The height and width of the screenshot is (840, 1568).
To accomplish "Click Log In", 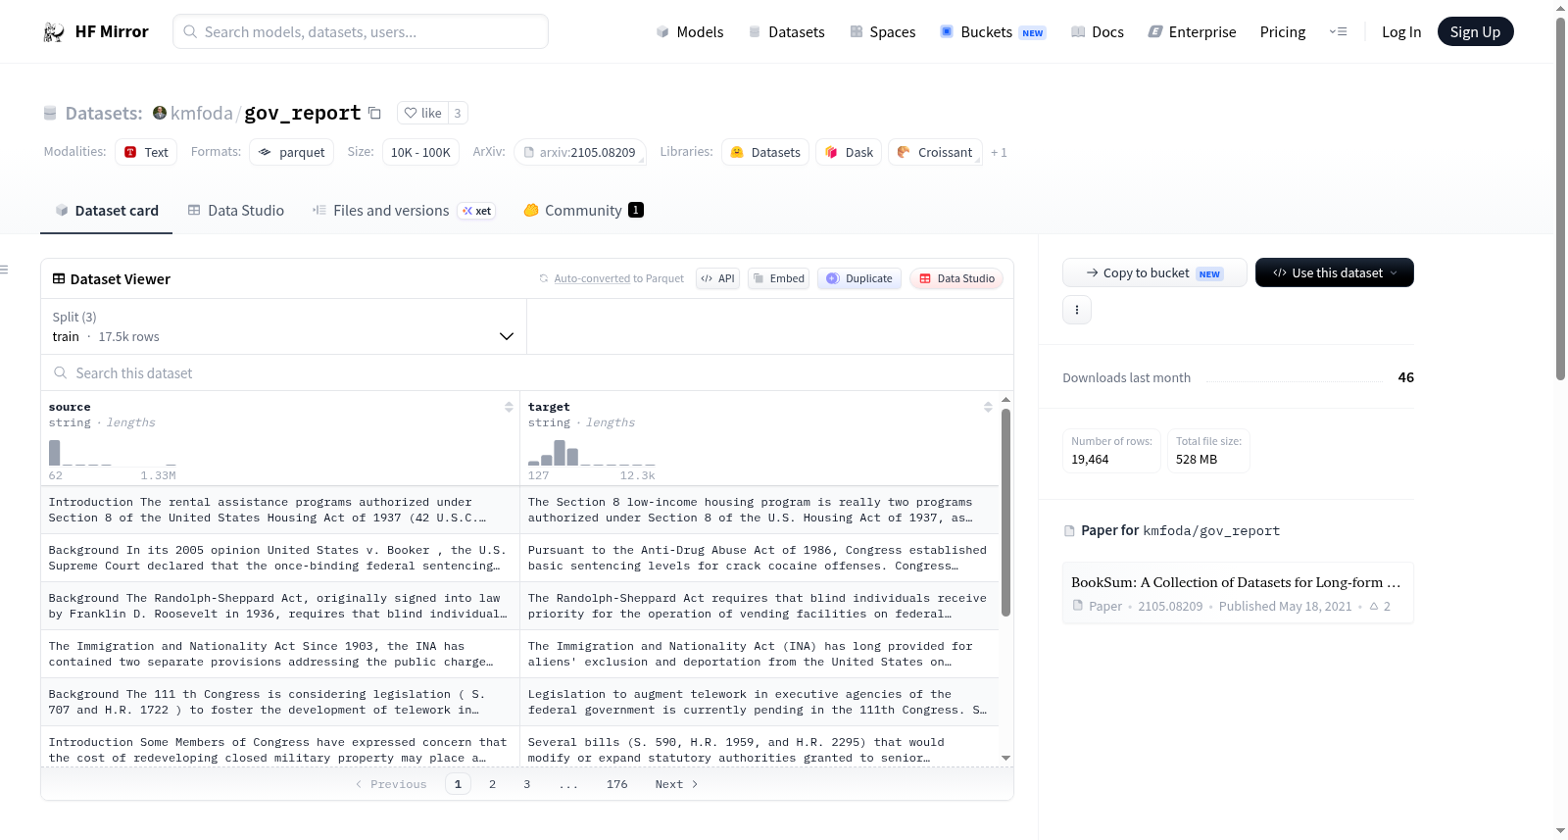I will click(1401, 31).
